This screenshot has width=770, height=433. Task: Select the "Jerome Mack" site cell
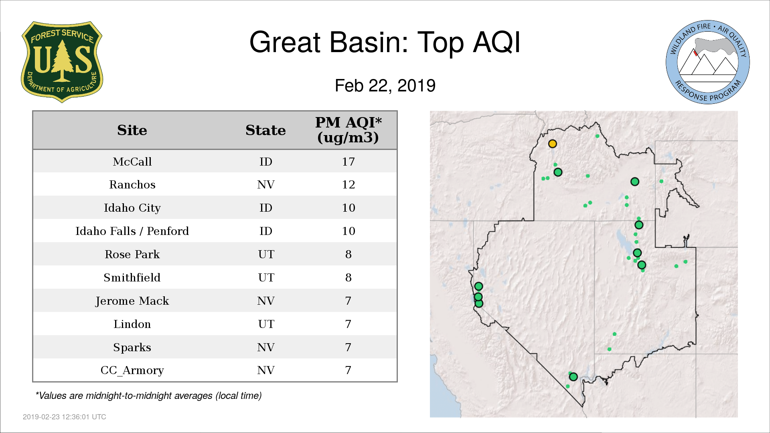point(132,301)
